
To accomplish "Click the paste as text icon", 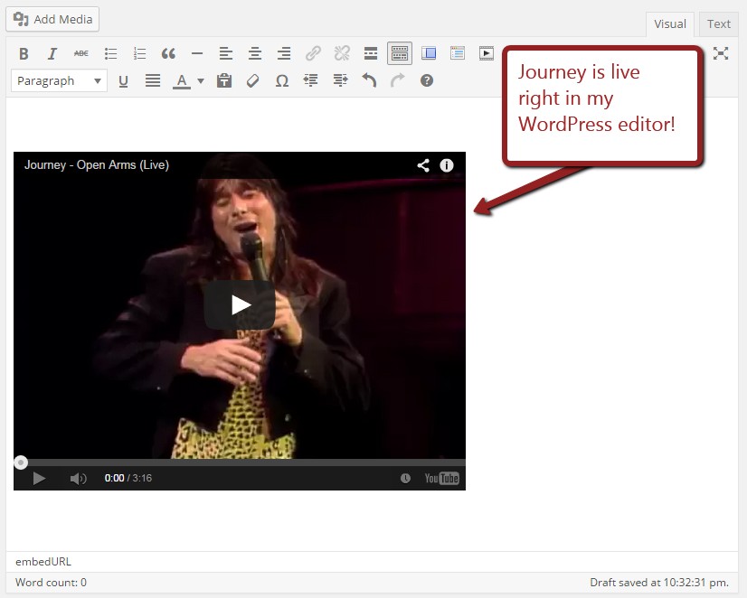I will coord(224,80).
